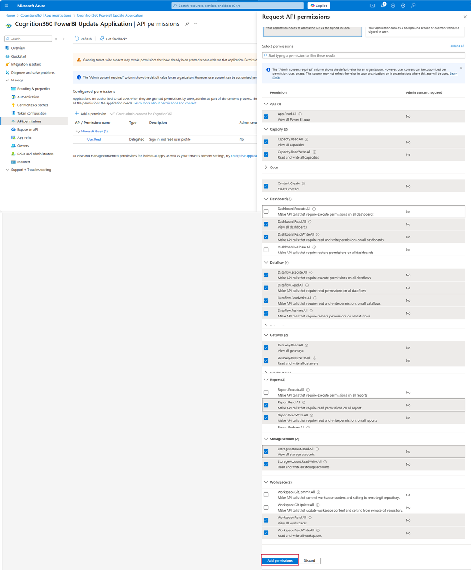Check the Dashboard.Execute.All permission
Viewport: 471px width, 570px height.
coord(266,212)
